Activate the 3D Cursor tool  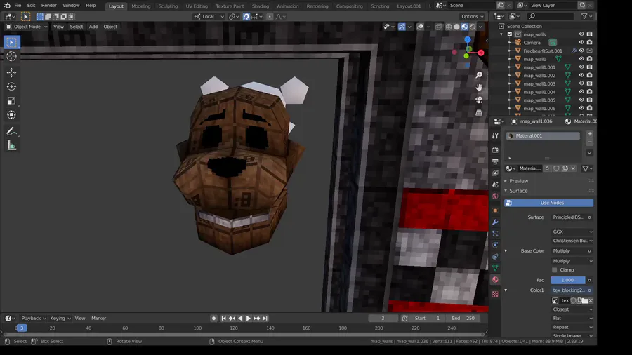11,56
